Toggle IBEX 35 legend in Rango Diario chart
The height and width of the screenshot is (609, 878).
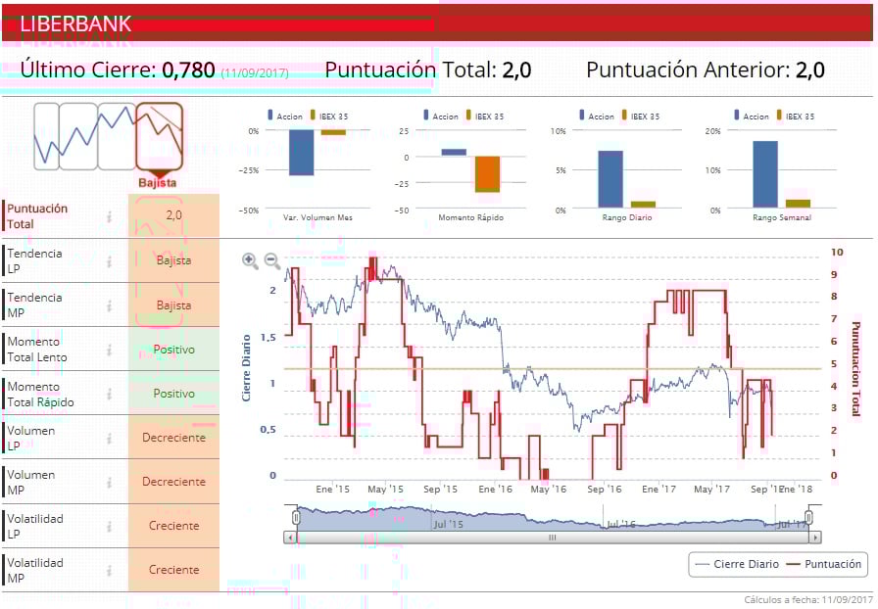641,116
